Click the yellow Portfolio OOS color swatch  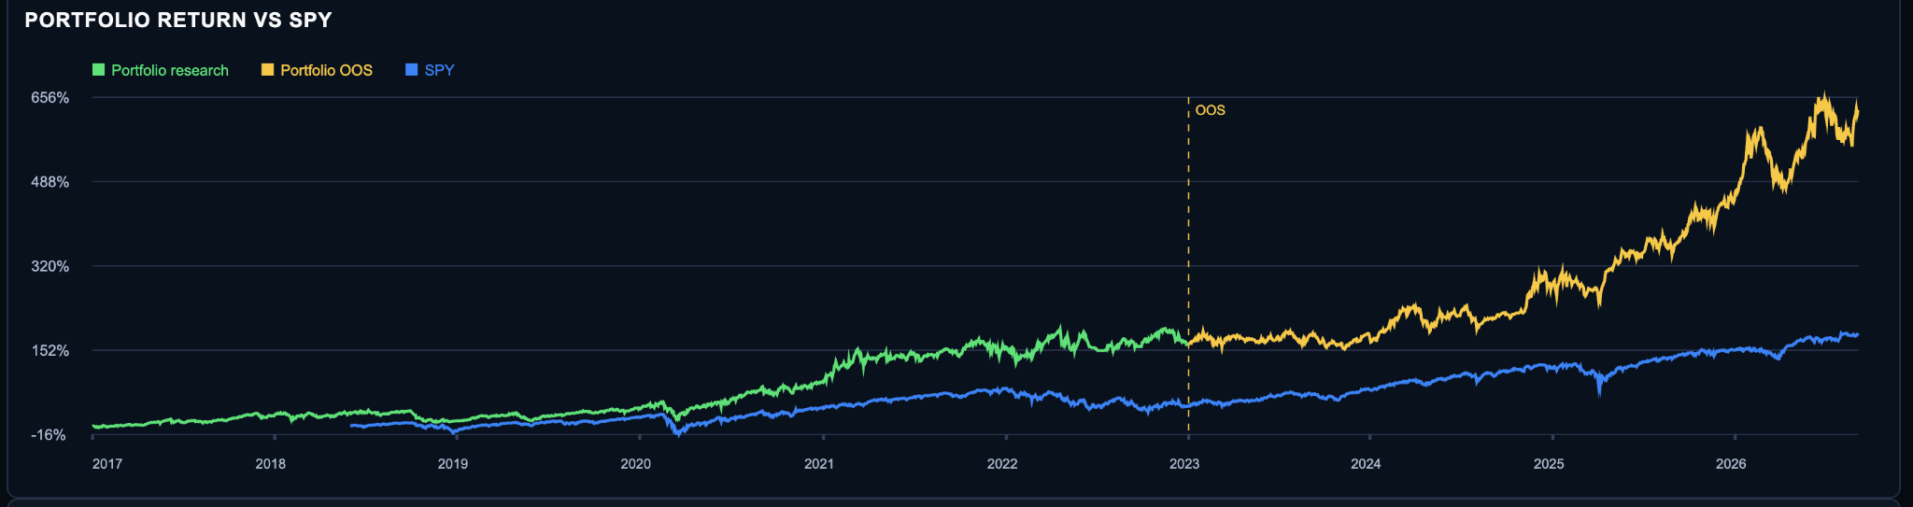267,70
